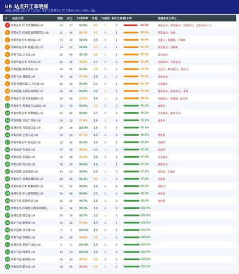Click the green rank 22 badge

(7, 179)
